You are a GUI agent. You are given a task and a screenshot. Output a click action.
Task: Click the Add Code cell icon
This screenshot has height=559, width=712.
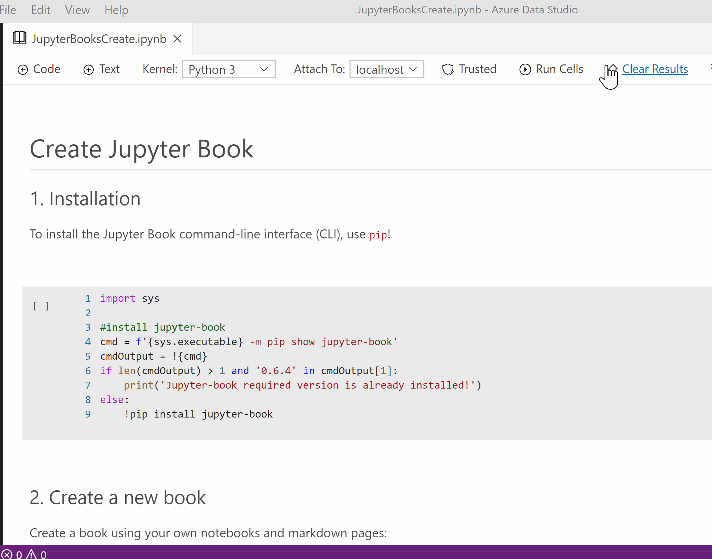[22, 69]
